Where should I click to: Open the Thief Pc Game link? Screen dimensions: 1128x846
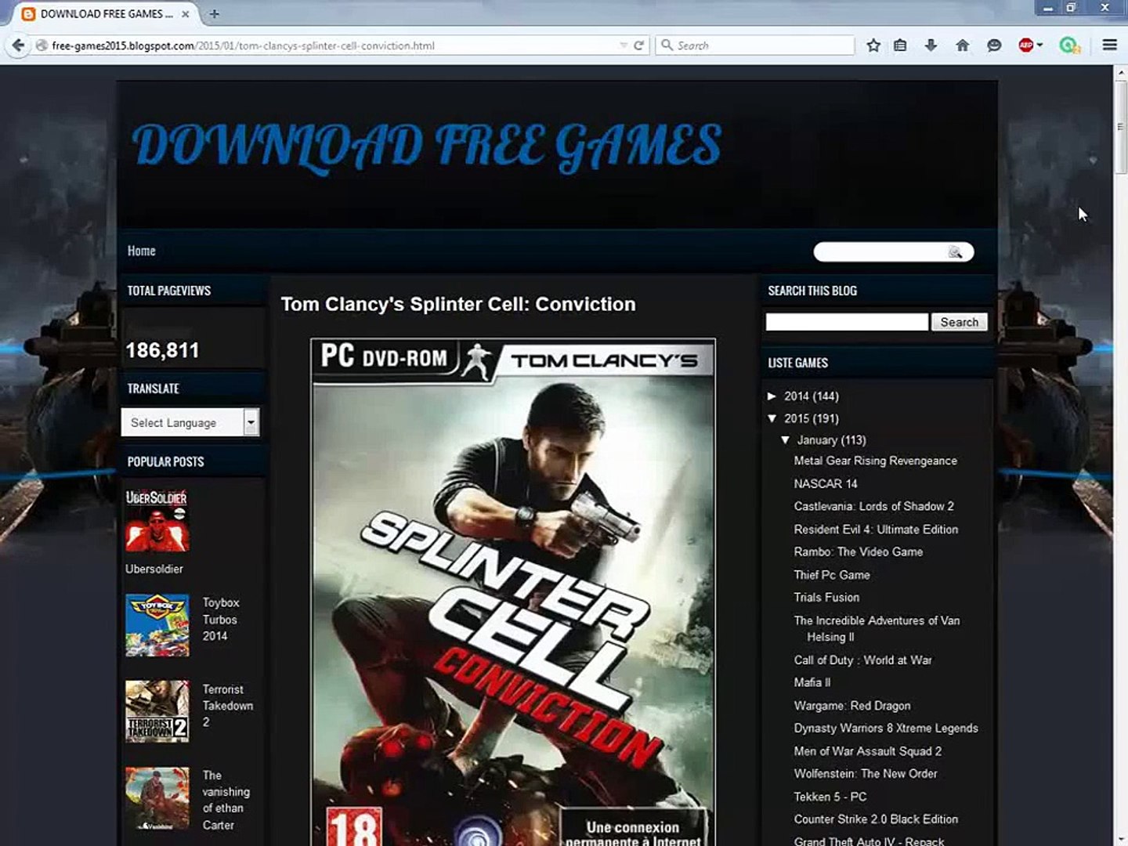click(832, 575)
